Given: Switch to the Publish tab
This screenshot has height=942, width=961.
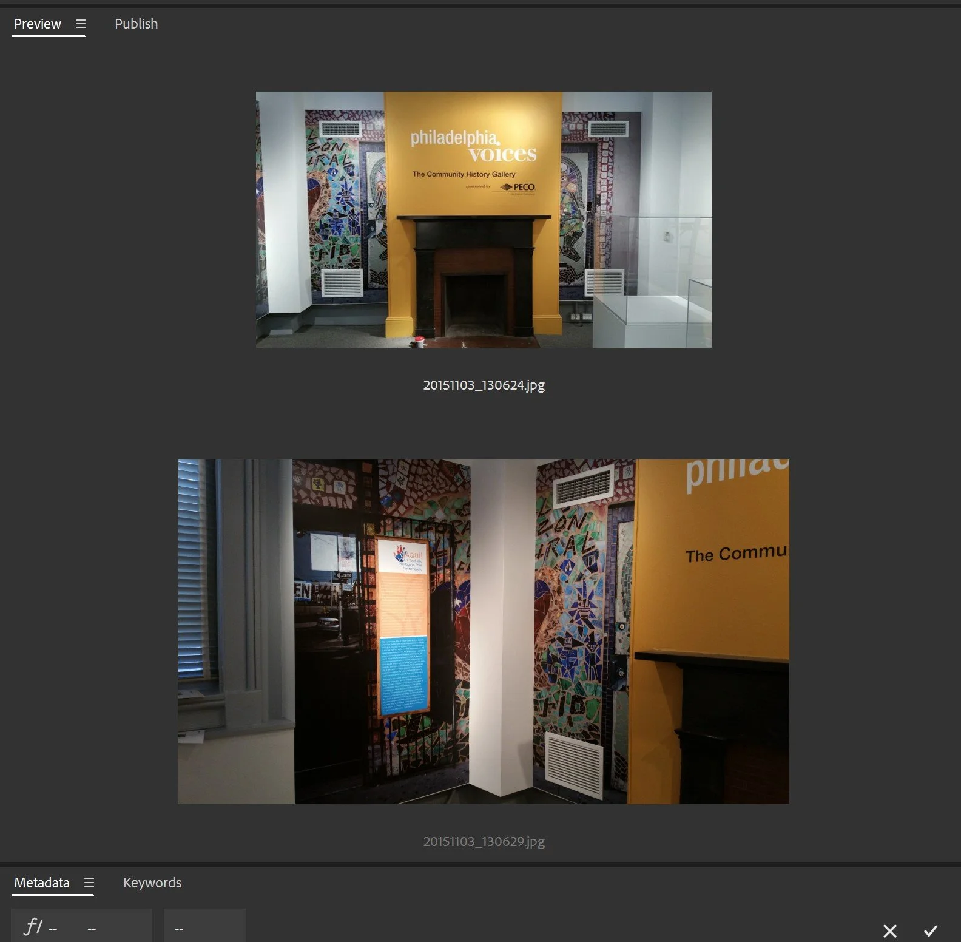Looking at the screenshot, I should [x=136, y=24].
